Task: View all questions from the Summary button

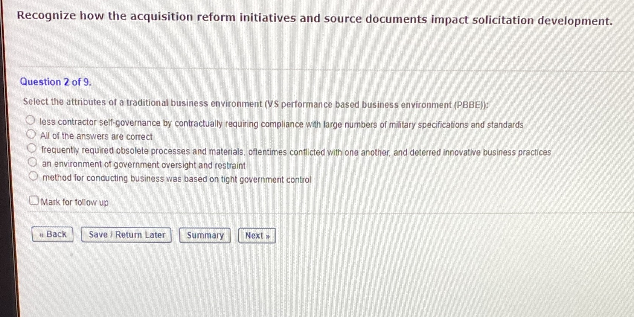Action: [204, 235]
